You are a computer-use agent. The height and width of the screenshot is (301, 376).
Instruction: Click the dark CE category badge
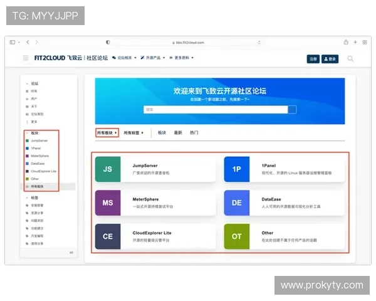[x=108, y=236]
